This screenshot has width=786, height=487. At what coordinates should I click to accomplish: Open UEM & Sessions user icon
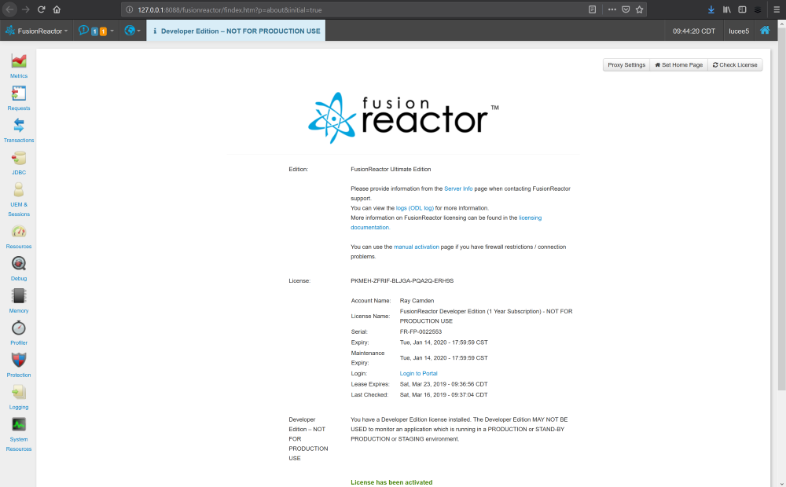tap(19, 190)
